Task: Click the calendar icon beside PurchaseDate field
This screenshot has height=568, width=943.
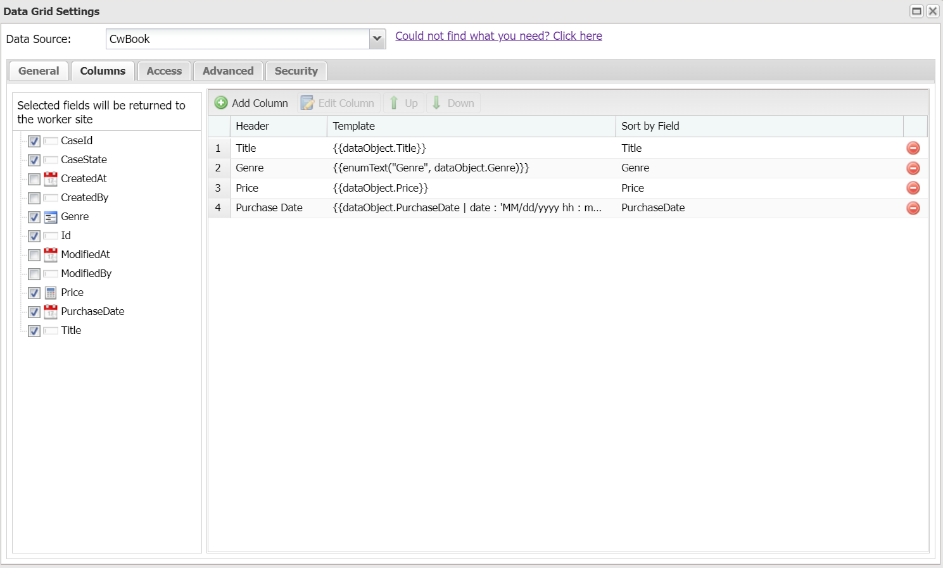Action: (x=50, y=311)
